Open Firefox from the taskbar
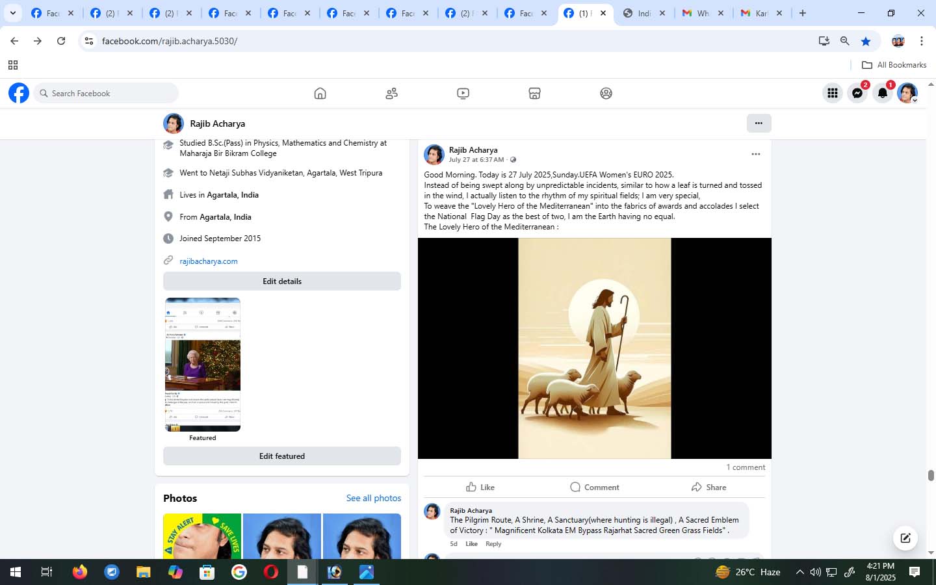Image resolution: width=936 pixels, height=585 pixels. point(80,572)
